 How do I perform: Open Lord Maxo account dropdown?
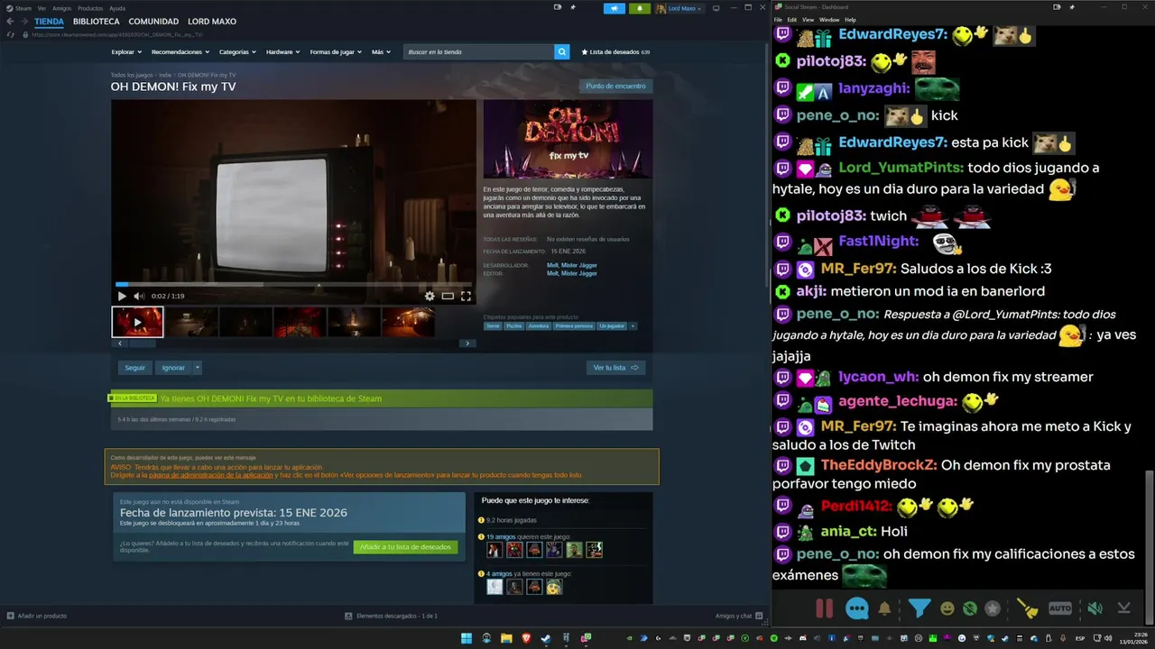[680, 8]
